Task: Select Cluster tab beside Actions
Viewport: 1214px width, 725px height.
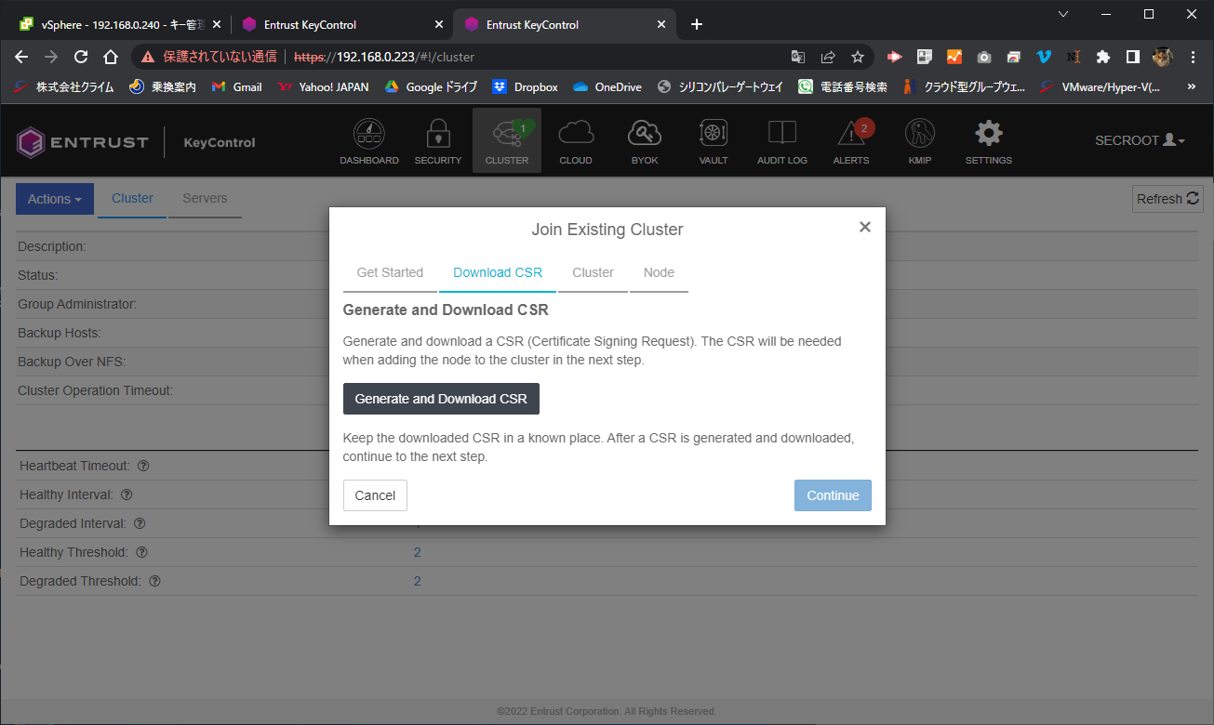Action: coord(132,198)
